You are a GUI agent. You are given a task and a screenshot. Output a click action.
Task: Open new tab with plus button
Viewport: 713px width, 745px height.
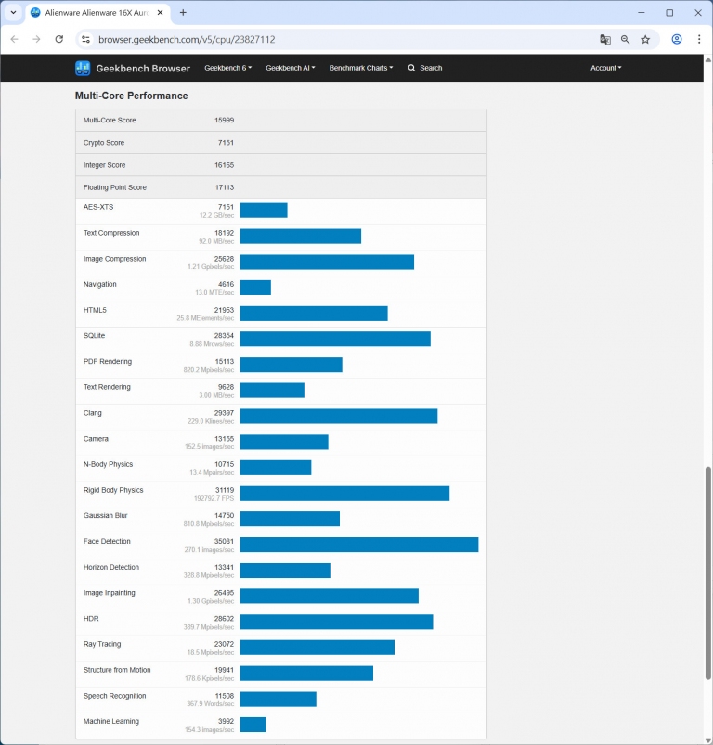coord(183,13)
